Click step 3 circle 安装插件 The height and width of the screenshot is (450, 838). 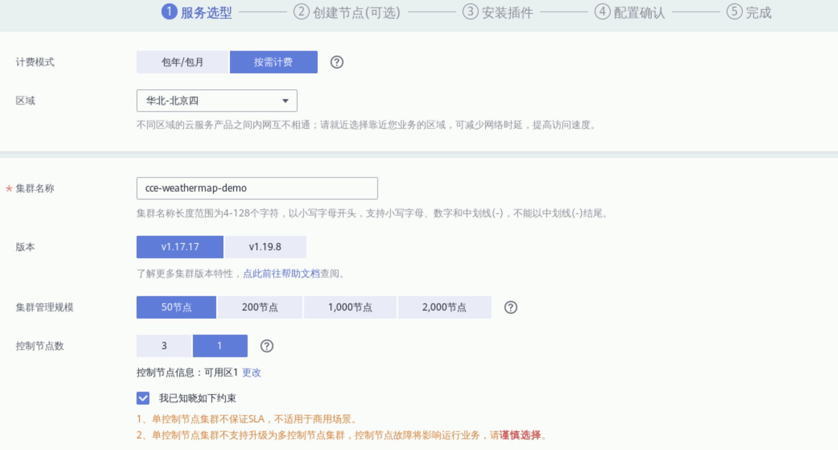click(x=470, y=12)
